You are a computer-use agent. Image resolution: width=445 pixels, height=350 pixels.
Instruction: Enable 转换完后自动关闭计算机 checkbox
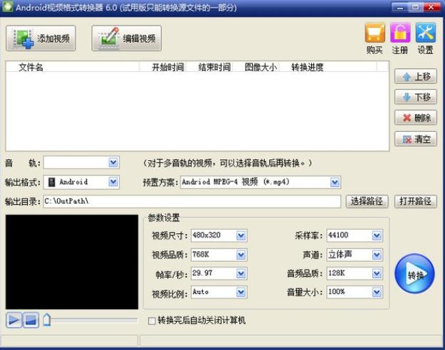click(x=152, y=321)
